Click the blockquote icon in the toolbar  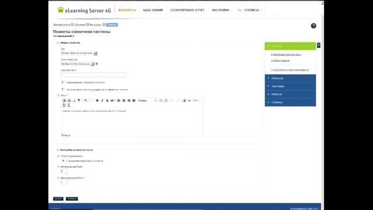tap(189, 100)
